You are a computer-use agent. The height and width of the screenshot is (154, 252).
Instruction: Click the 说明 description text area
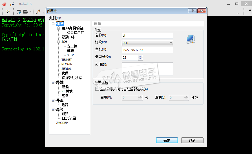click(147, 69)
